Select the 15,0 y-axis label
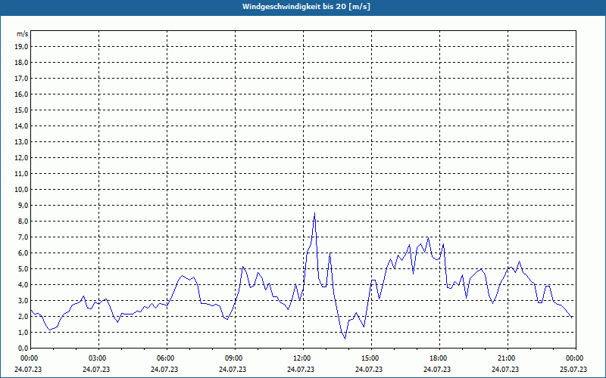 [x=21, y=110]
